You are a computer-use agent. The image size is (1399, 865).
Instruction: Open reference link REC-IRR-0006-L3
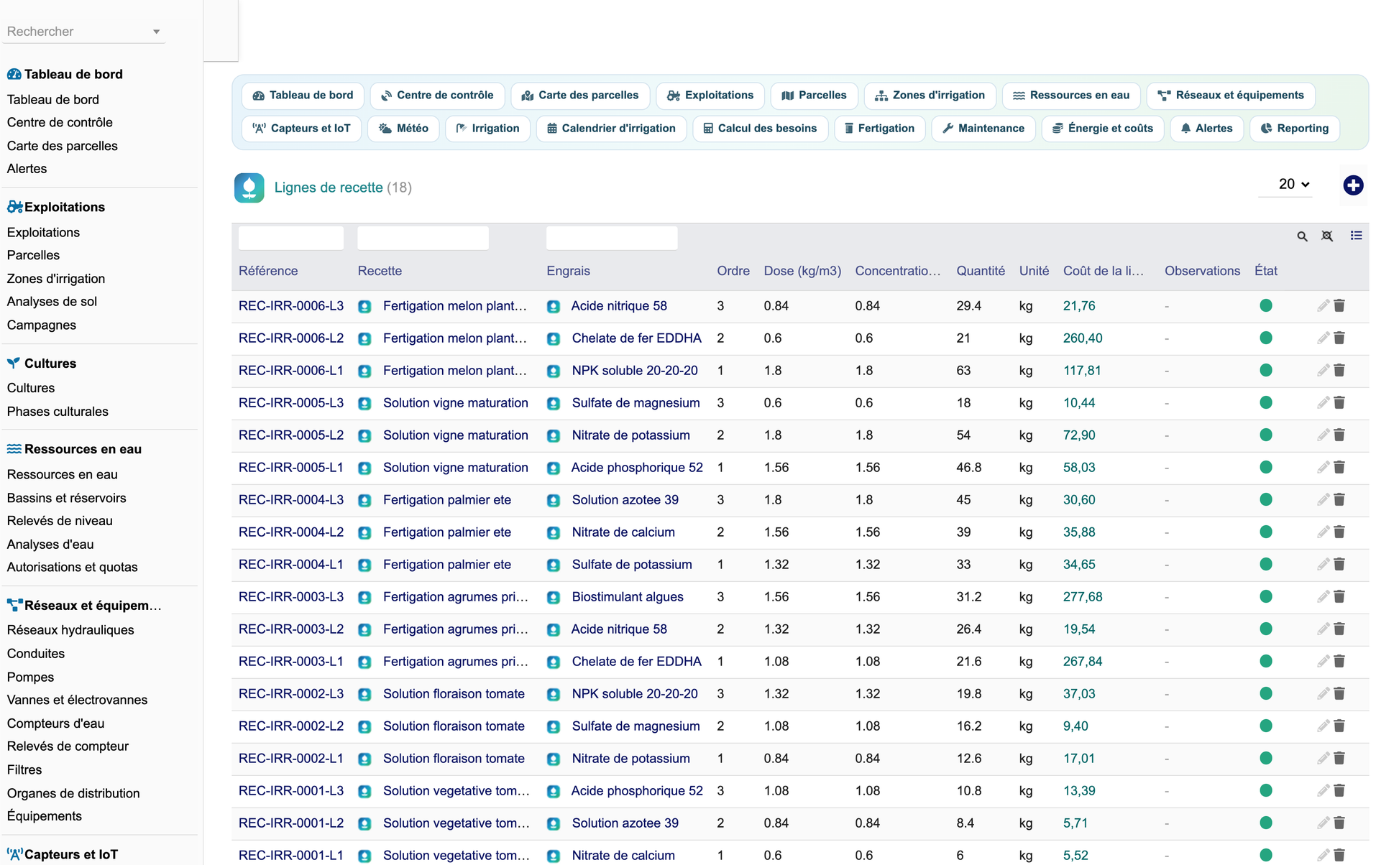(291, 306)
